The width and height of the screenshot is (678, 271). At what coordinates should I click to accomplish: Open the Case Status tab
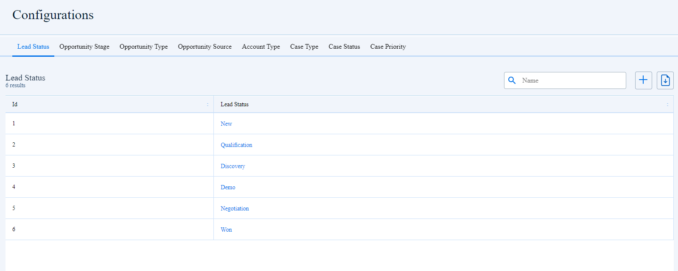coord(344,47)
